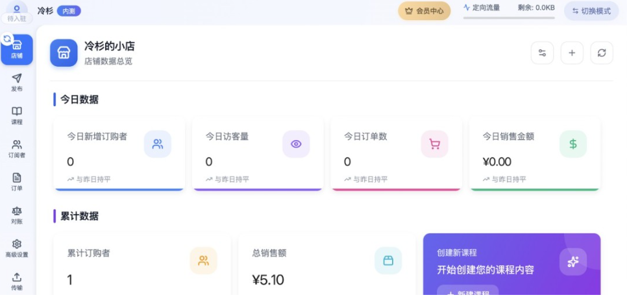
Task: Click the 切换模式 button
Action: click(x=591, y=11)
